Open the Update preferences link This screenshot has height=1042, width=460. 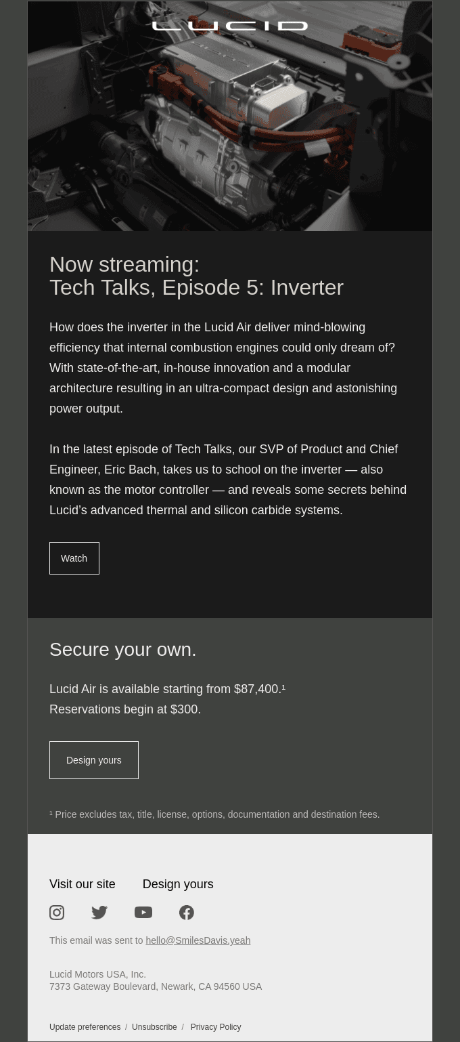pos(85,1027)
